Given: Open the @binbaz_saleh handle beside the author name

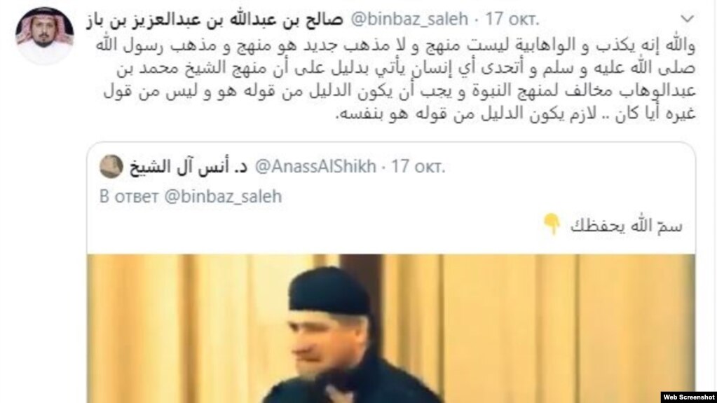Looking at the screenshot, I should click(409, 19).
